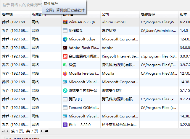This screenshot has height=139, width=190.
Task: Sort by 客户端 column header
Action: [x=15, y=14]
